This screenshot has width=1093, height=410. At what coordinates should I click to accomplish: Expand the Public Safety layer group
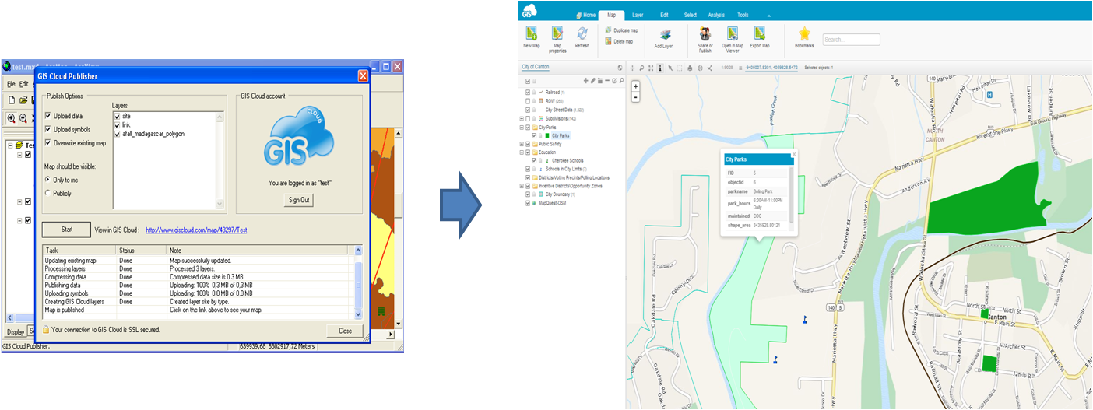pos(522,144)
